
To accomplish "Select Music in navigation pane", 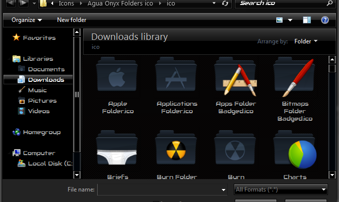I will (37, 90).
